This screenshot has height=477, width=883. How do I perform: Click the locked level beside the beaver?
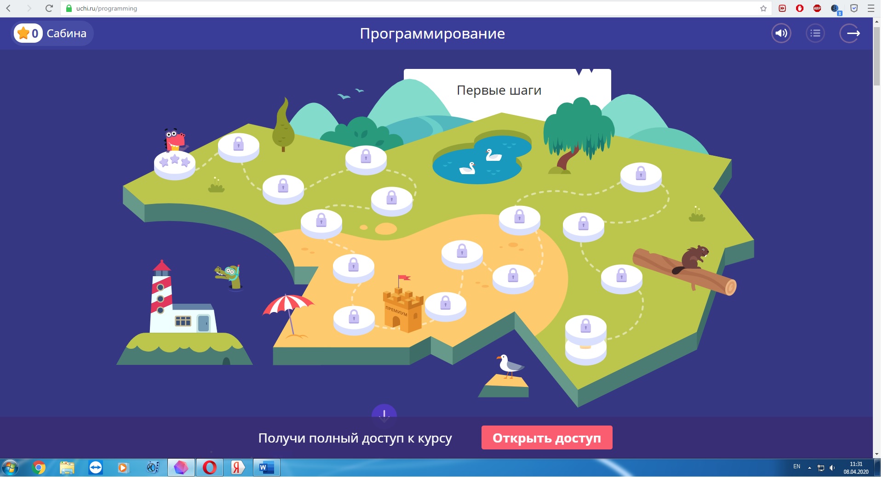621,277
